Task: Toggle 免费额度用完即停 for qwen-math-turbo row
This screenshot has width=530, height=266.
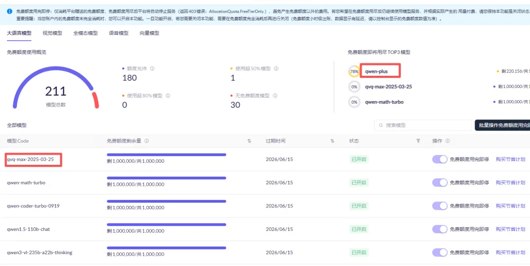Action: (x=440, y=182)
